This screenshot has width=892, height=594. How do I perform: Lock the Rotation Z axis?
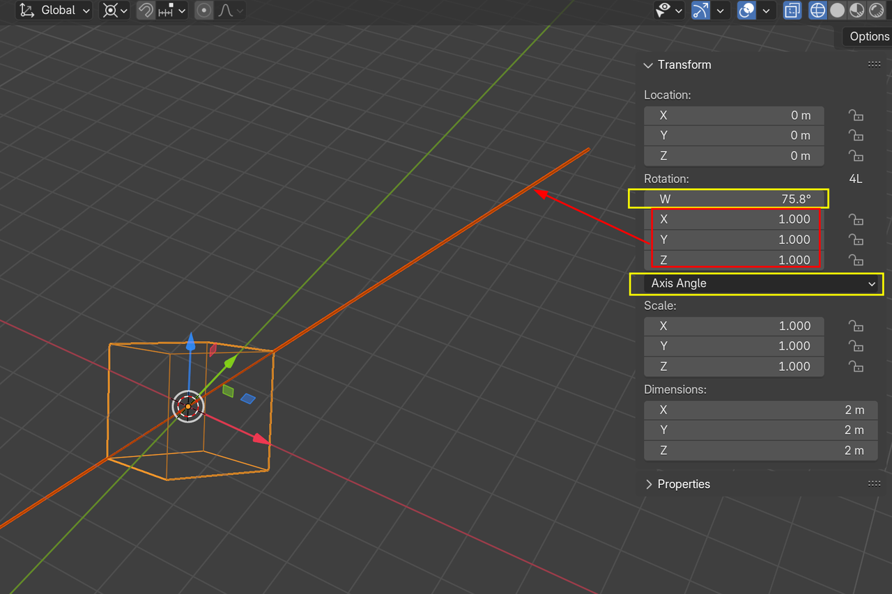pos(856,260)
